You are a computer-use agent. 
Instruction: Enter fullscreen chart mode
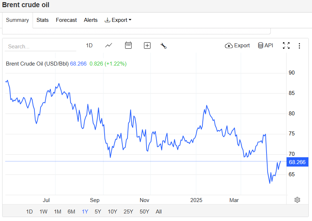pyautogui.click(x=286, y=45)
